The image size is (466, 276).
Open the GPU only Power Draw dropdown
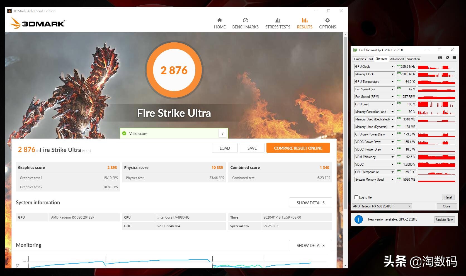392,134
